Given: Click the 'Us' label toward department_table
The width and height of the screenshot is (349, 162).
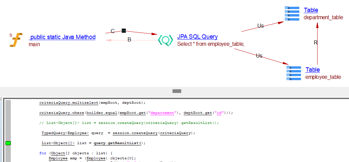Looking at the screenshot, I should pyautogui.click(x=260, y=26).
